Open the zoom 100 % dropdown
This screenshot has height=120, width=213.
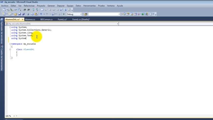click(14, 116)
